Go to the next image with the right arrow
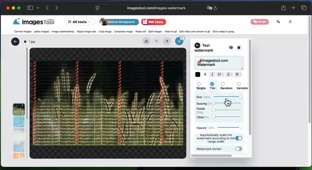The height and width of the screenshot is (170, 312). 167,41
